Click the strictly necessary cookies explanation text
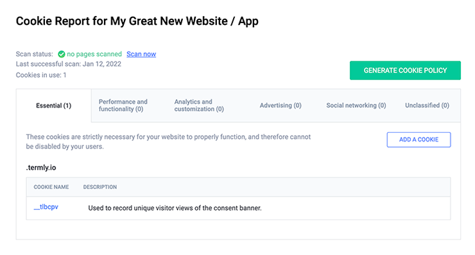Screen dimensions: 475x255 (168, 142)
